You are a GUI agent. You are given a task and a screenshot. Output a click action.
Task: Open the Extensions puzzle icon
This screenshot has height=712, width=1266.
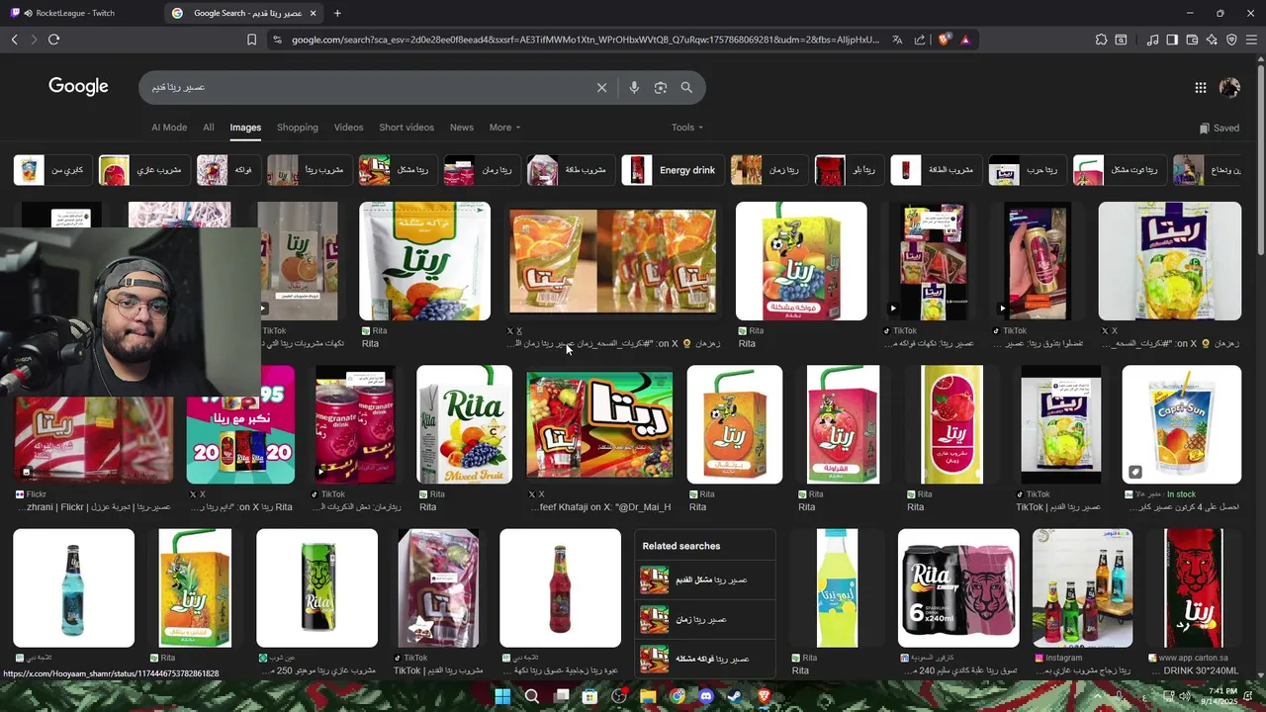click(x=1101, y=40)
